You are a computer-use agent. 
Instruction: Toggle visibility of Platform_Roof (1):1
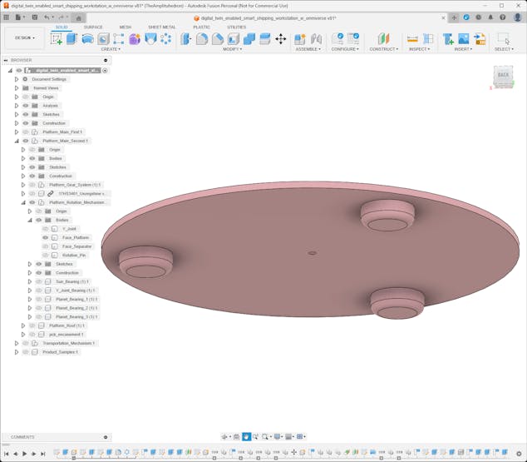(x=32, y=325)
